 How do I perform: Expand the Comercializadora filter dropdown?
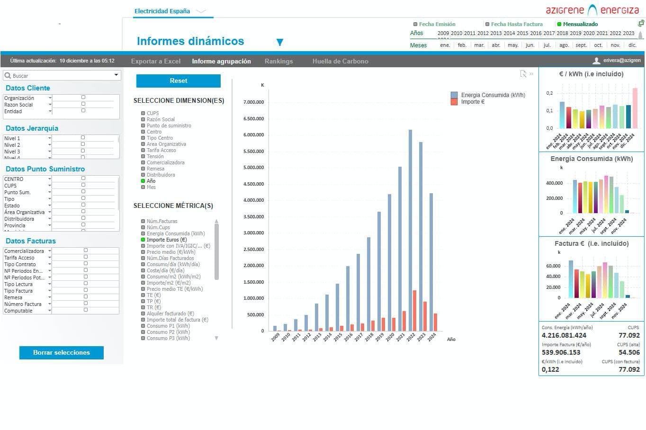[49, 251]
